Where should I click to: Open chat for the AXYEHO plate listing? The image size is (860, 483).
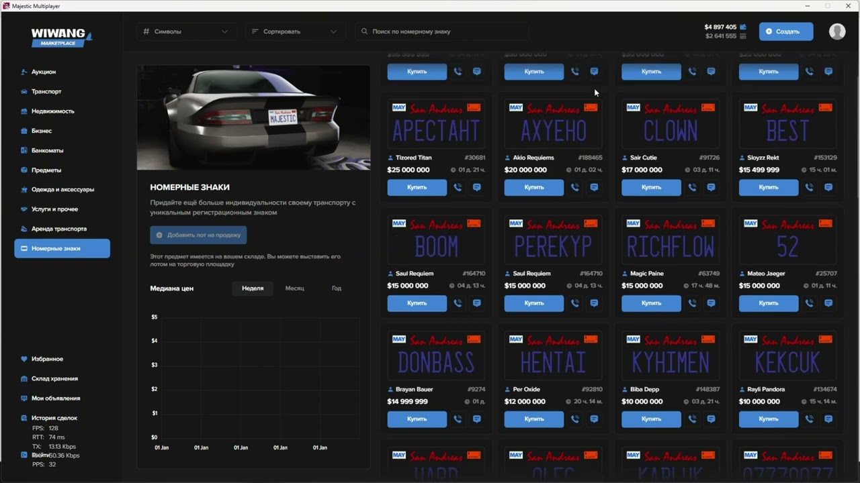(594, 187)
